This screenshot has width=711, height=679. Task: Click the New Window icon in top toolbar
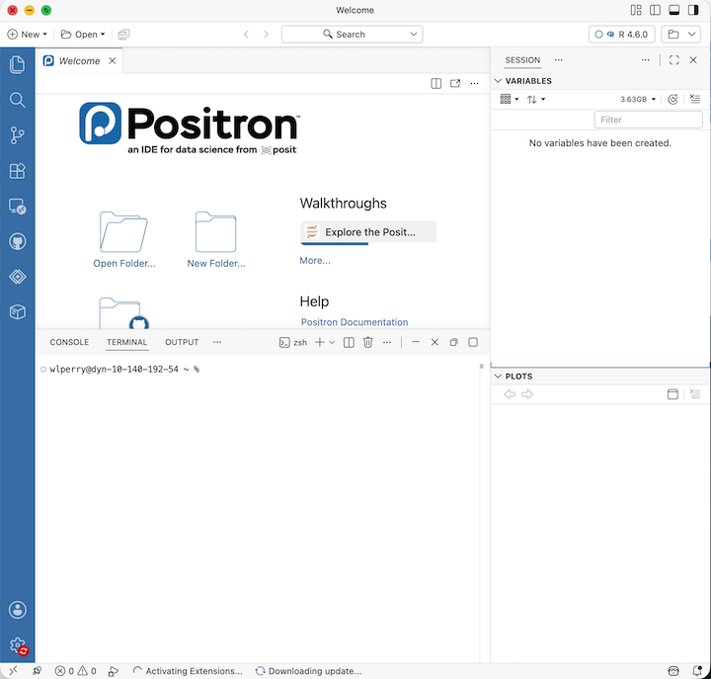coord(123,35)
